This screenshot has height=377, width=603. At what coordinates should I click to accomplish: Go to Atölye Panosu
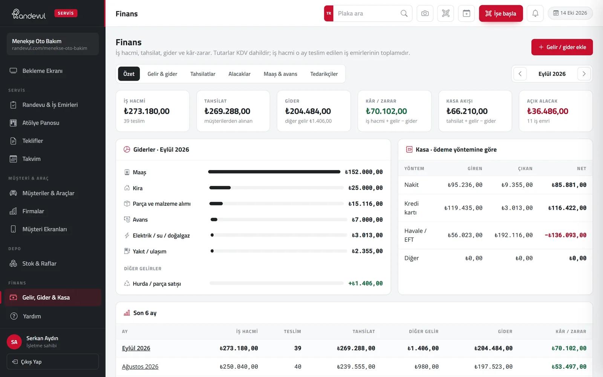point(53,123)
